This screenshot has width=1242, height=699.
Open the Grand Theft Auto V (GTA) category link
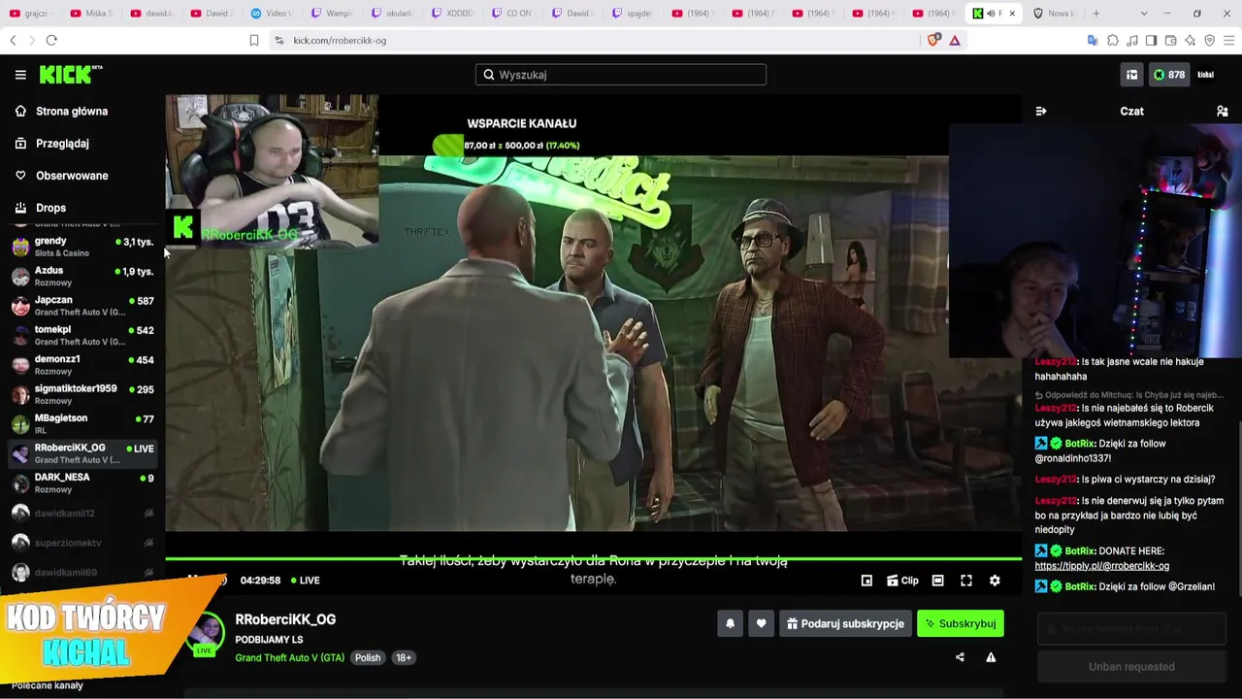[289, 658]
